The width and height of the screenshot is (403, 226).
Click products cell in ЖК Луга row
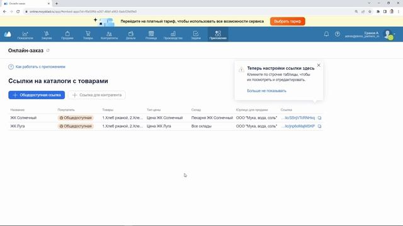click(x=123, y=126)
